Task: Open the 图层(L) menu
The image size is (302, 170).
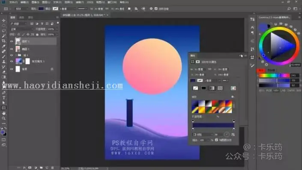Action: click(46, 2)
